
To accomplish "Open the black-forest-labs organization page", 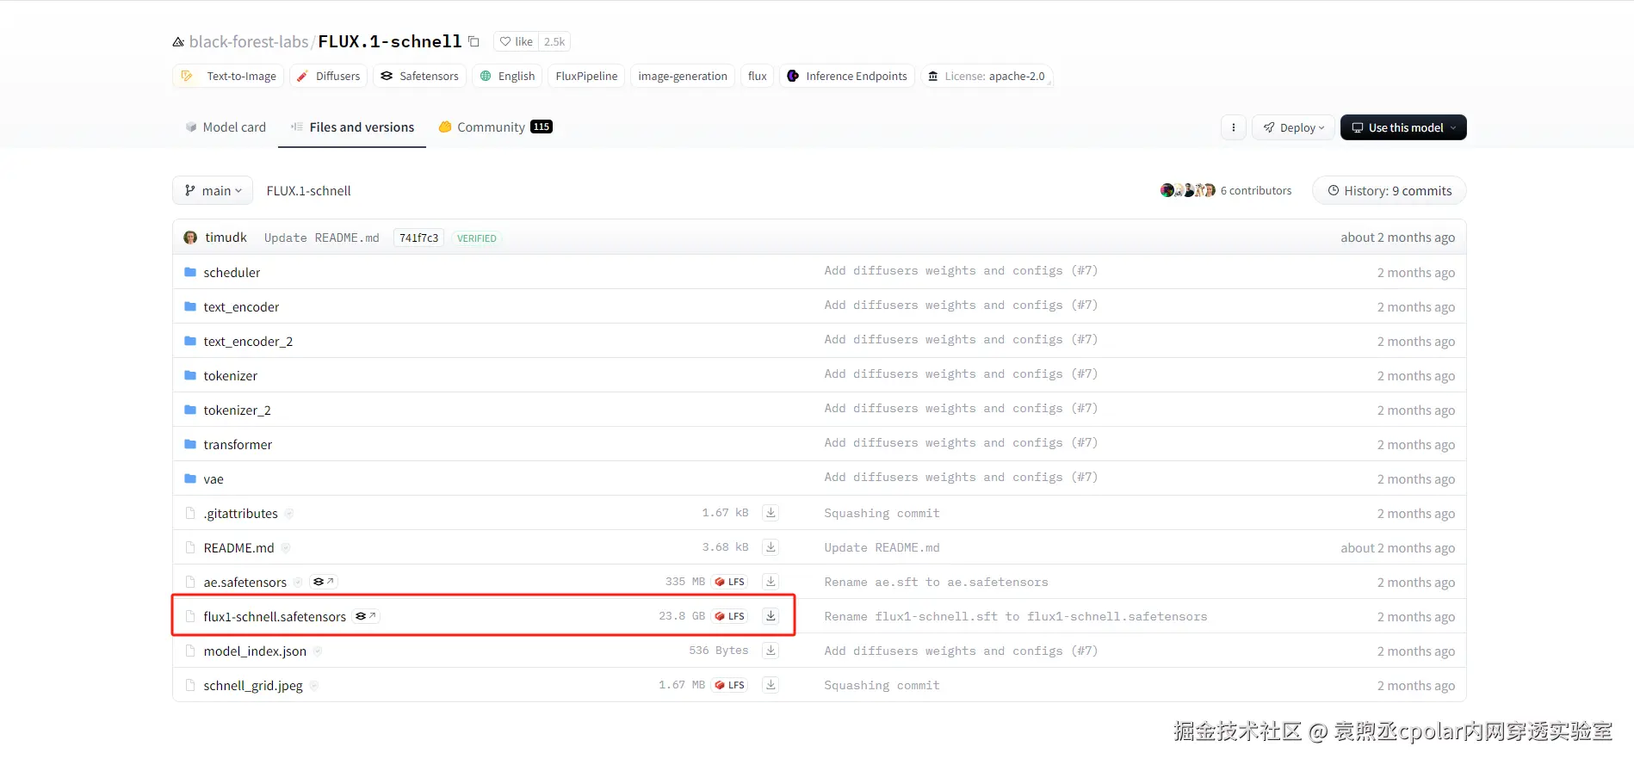I will (x=249, y=41).
